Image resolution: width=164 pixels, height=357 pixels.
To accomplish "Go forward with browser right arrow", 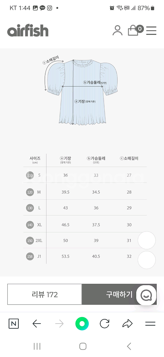I will tap(59, 324).
